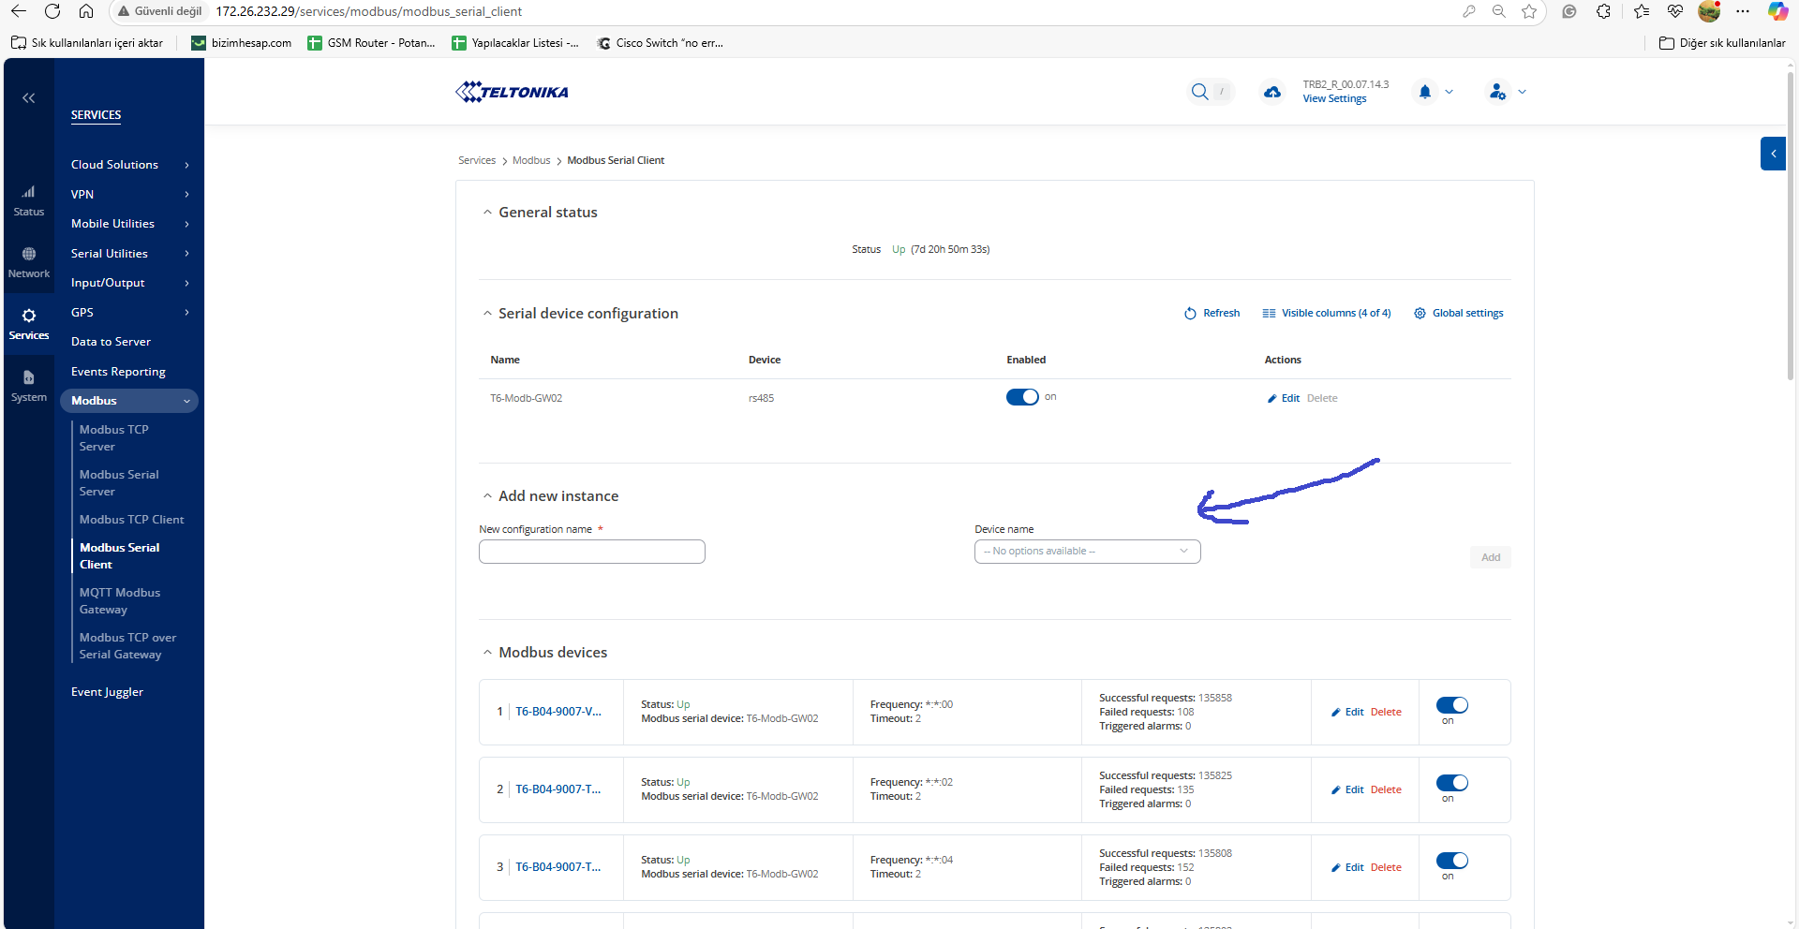
Task: Open the user account settings icon
Action: tap(1497, 92)
